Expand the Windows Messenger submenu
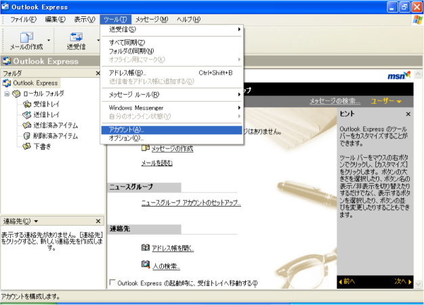The image size is (424, 305). (239, 108)
